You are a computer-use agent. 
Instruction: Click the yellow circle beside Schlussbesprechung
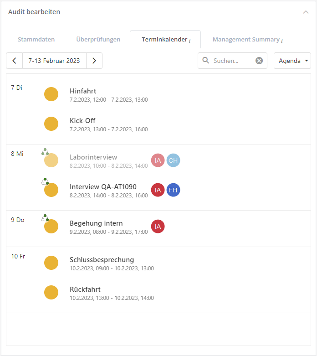point(51,263)
